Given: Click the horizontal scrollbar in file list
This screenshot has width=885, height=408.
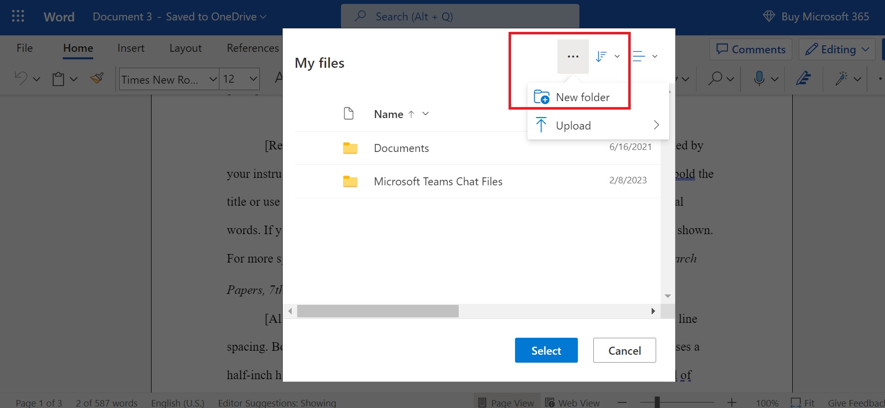Looking at the screenshot, I should 377,311.
